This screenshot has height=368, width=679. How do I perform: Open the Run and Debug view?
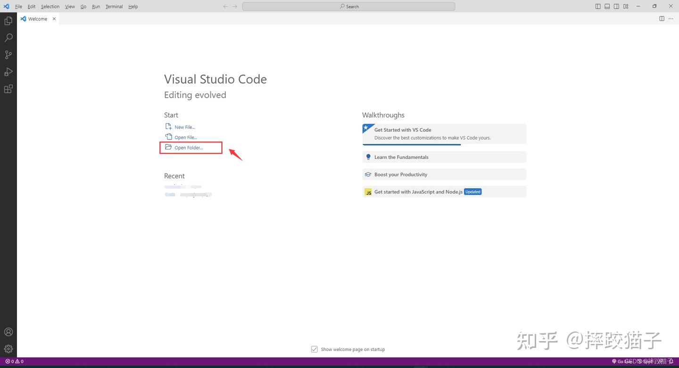8,72
